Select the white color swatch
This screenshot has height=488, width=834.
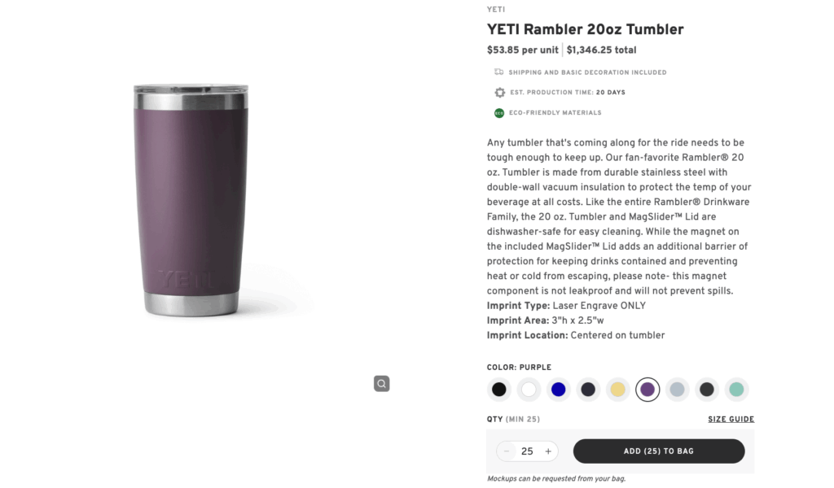(529, 390)
